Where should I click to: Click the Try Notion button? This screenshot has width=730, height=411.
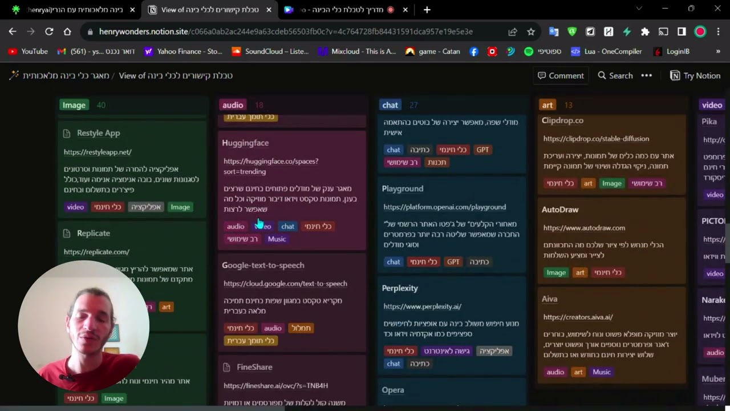(695, 75)
